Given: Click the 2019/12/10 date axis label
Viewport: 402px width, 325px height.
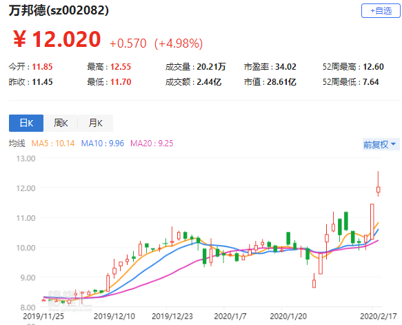Looking at the screenshot, I should click(x=114, y=316).
